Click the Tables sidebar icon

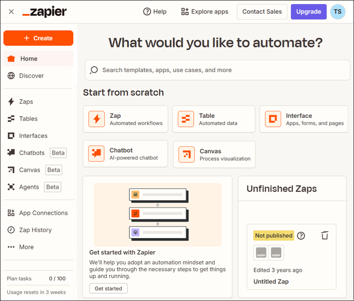[11, 119]
